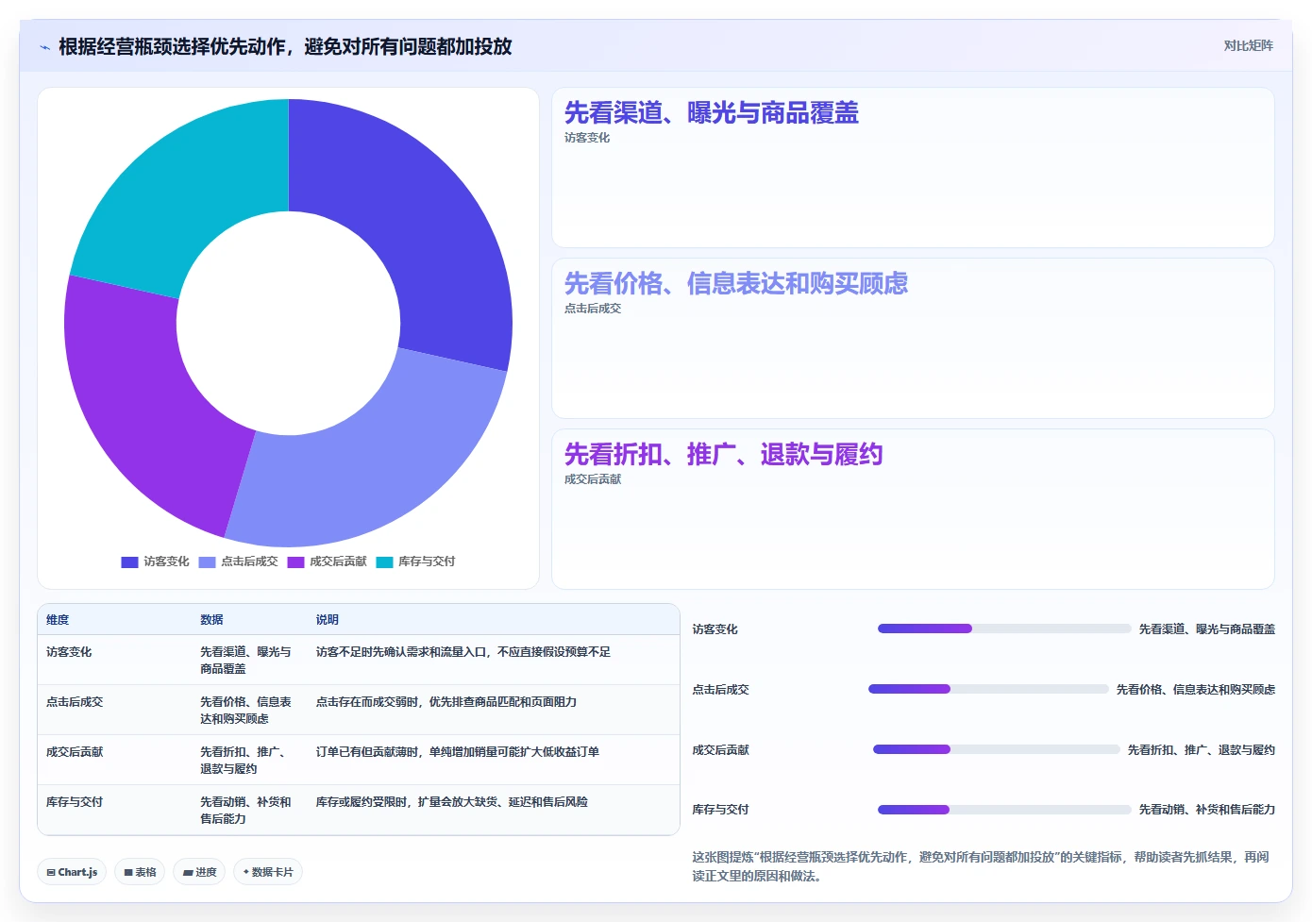Toggle the 访客变化 legend swatch

(x=130, y=562)
